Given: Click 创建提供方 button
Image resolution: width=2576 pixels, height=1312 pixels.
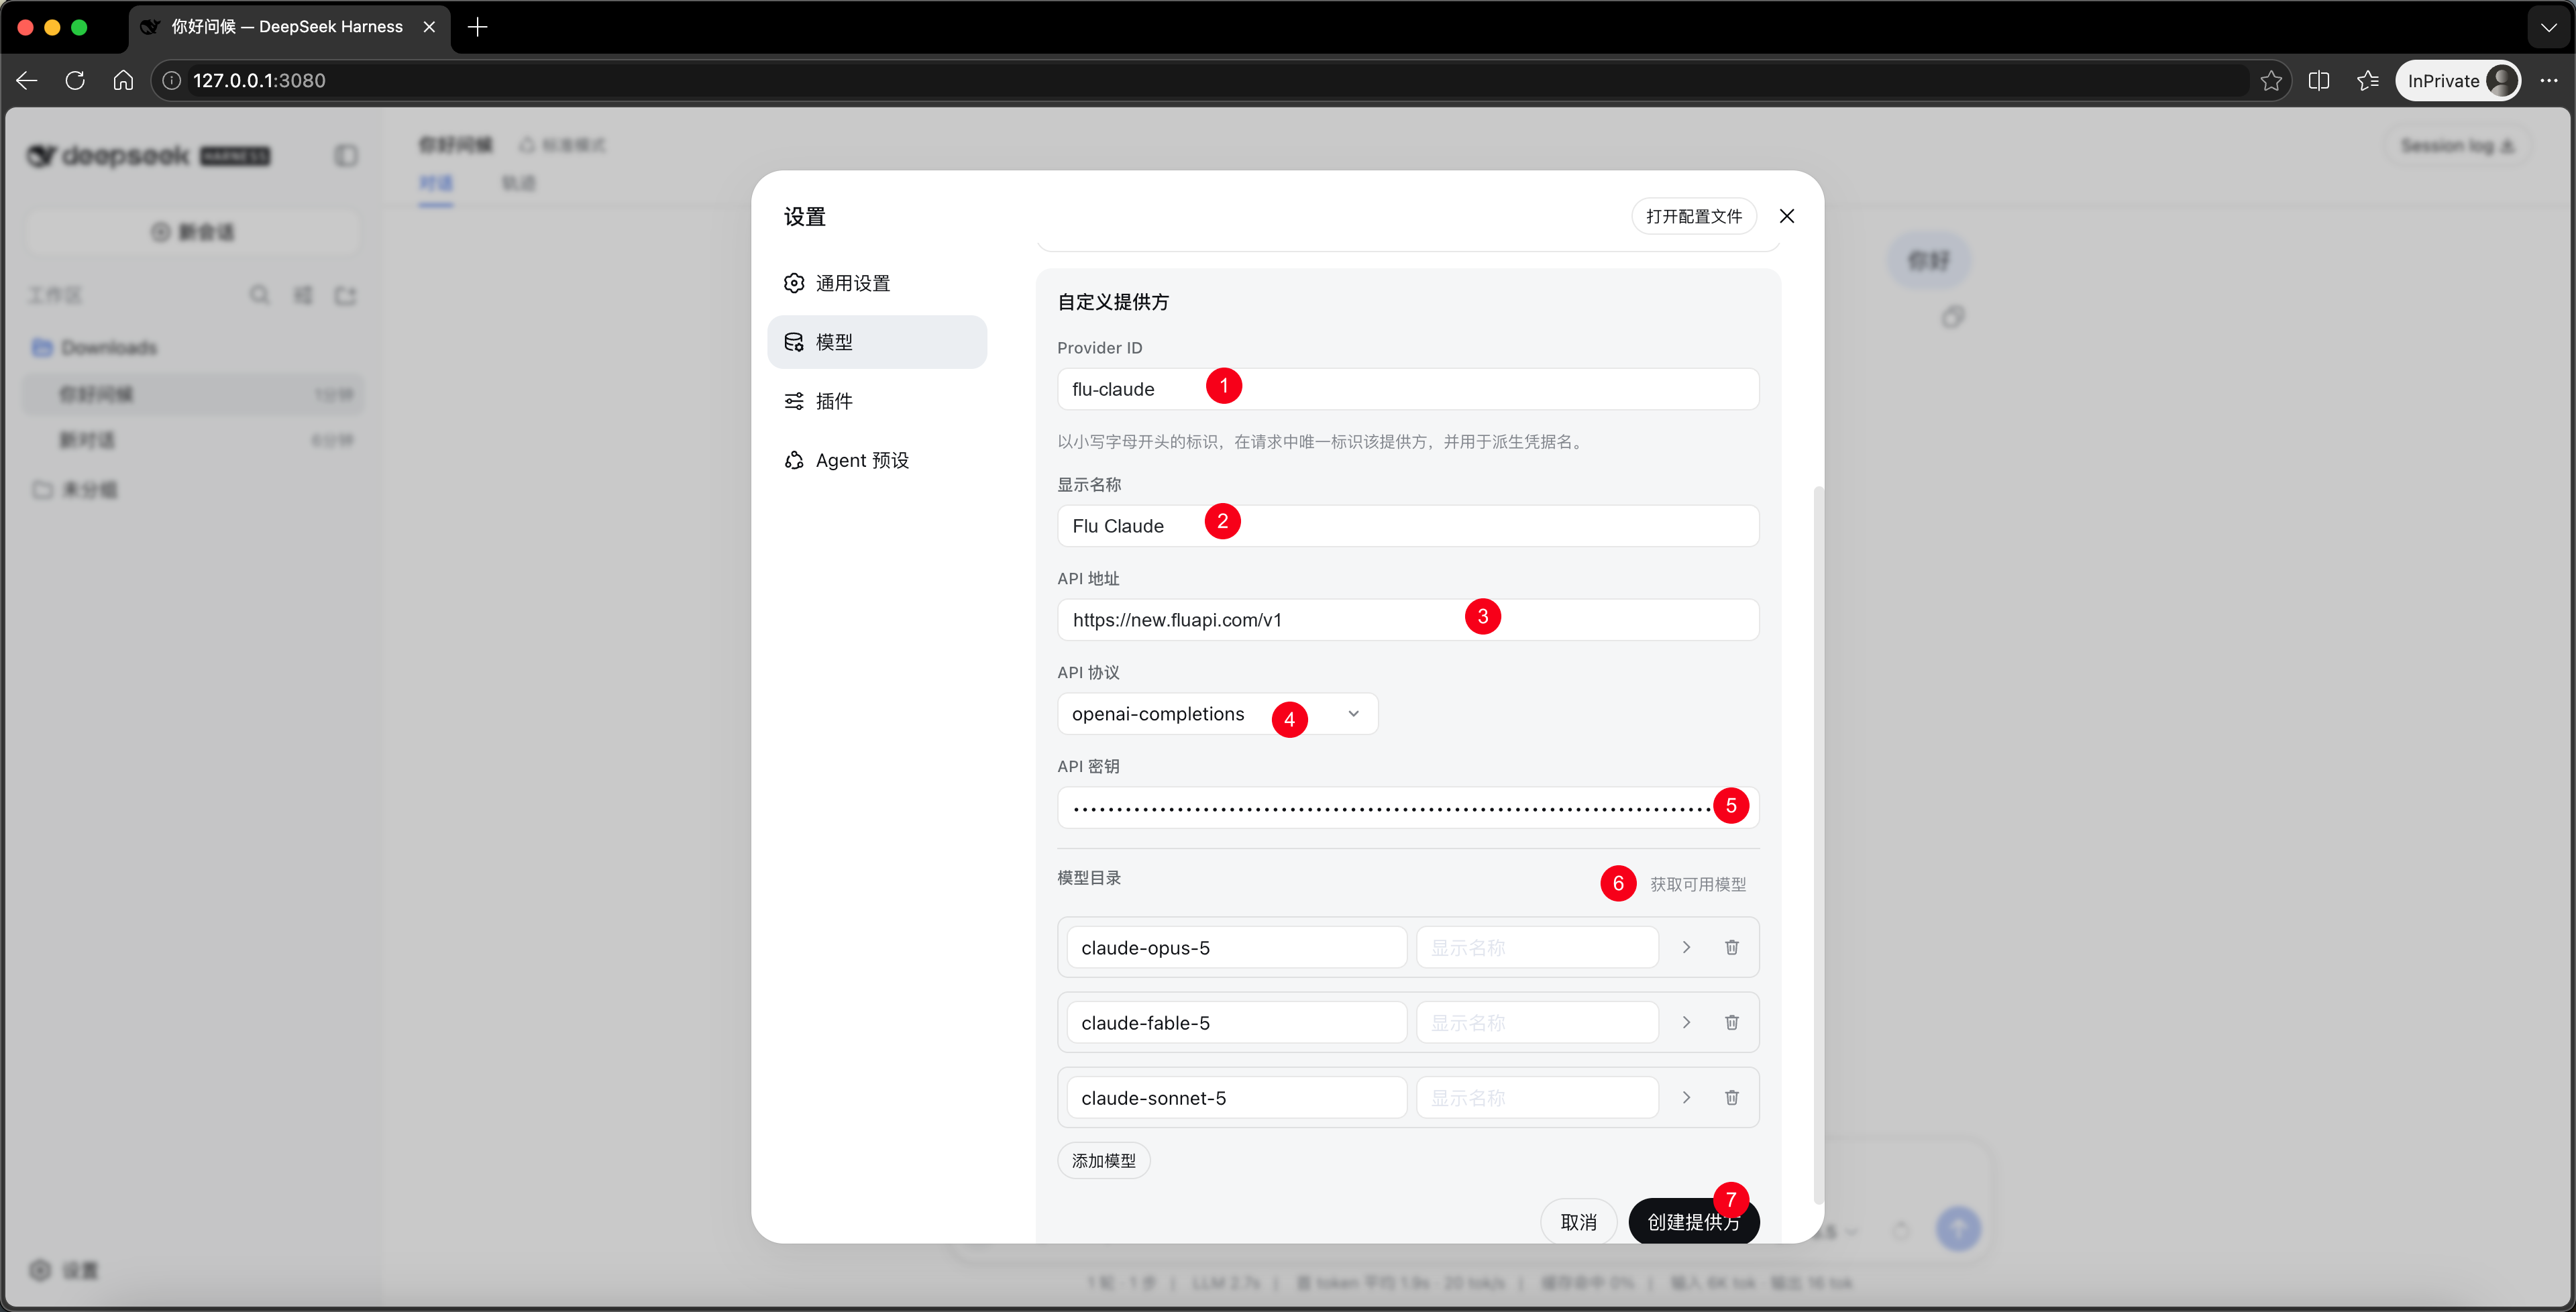Looking at the screenshot, I should point(1693,1221).
